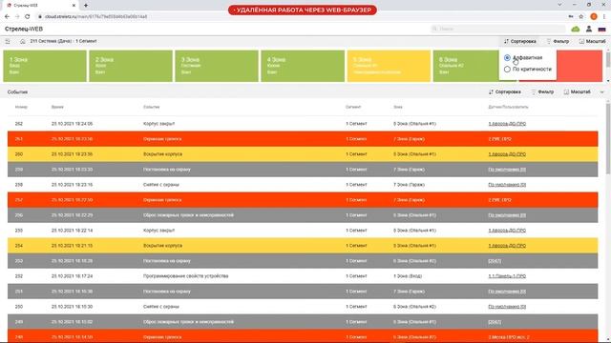Open Фильтр in the События panel
The width and height of the screenshot is (611, 343).
[542, 92]
